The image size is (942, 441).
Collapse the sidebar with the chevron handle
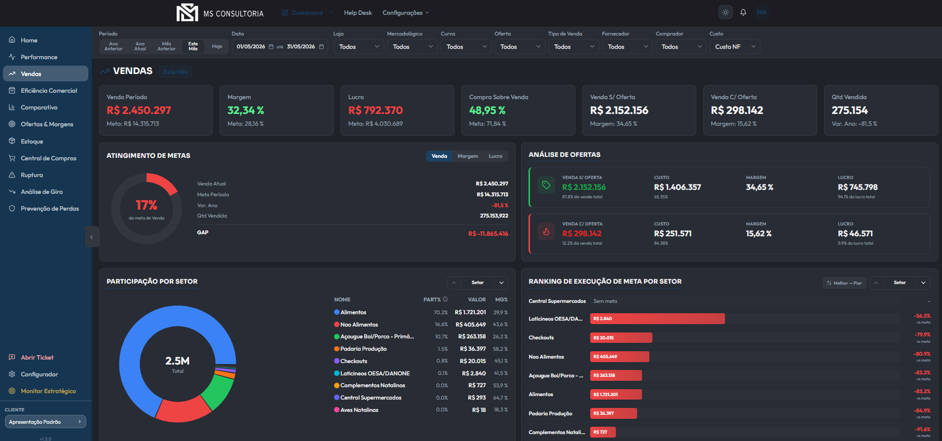click(92, 237)
